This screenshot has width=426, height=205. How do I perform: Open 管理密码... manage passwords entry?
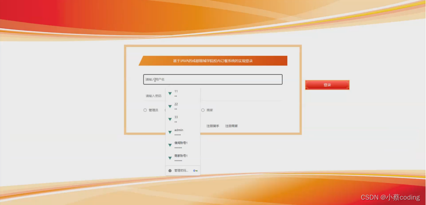tap(183, 170)
